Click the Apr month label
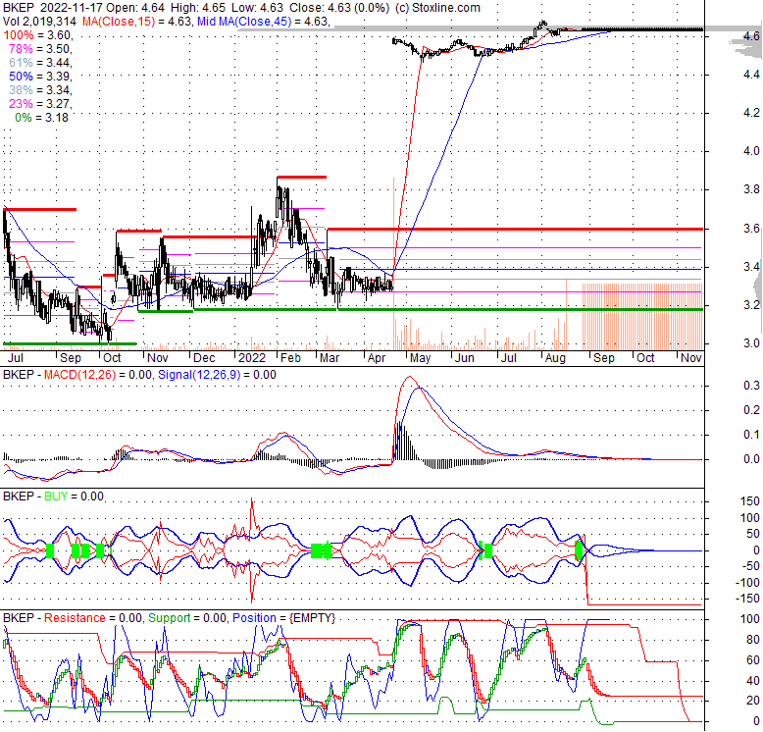Viewport: 763px width, 732px height. click(377, 358)
